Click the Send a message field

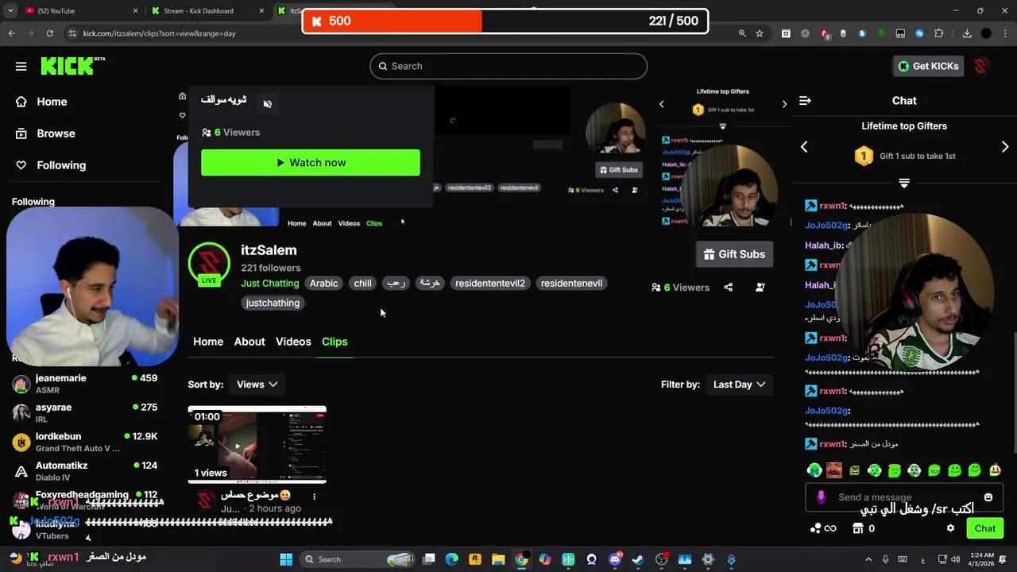click(903, 497)
